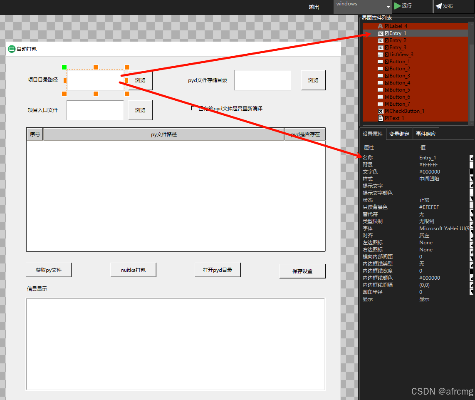Open the 输出 menu in the top bar
This screenshot has height=400, width=475.
click(x=314, y=7)
